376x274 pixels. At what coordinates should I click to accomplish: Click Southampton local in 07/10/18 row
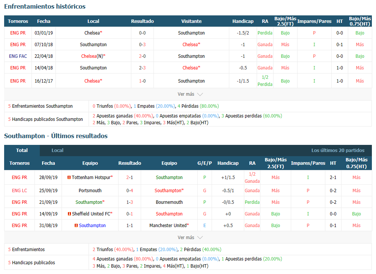[x=93, y=45]
